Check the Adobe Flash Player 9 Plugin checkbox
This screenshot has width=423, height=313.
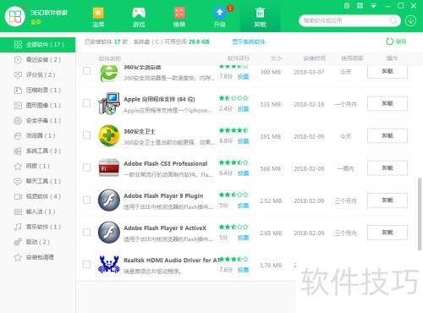coord(87,200)
